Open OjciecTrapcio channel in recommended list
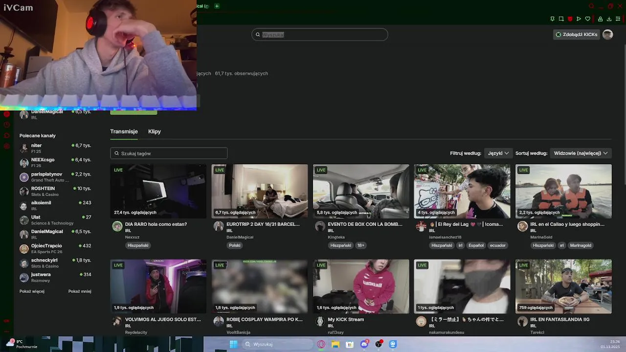The image size is (626, 352). 55,248
